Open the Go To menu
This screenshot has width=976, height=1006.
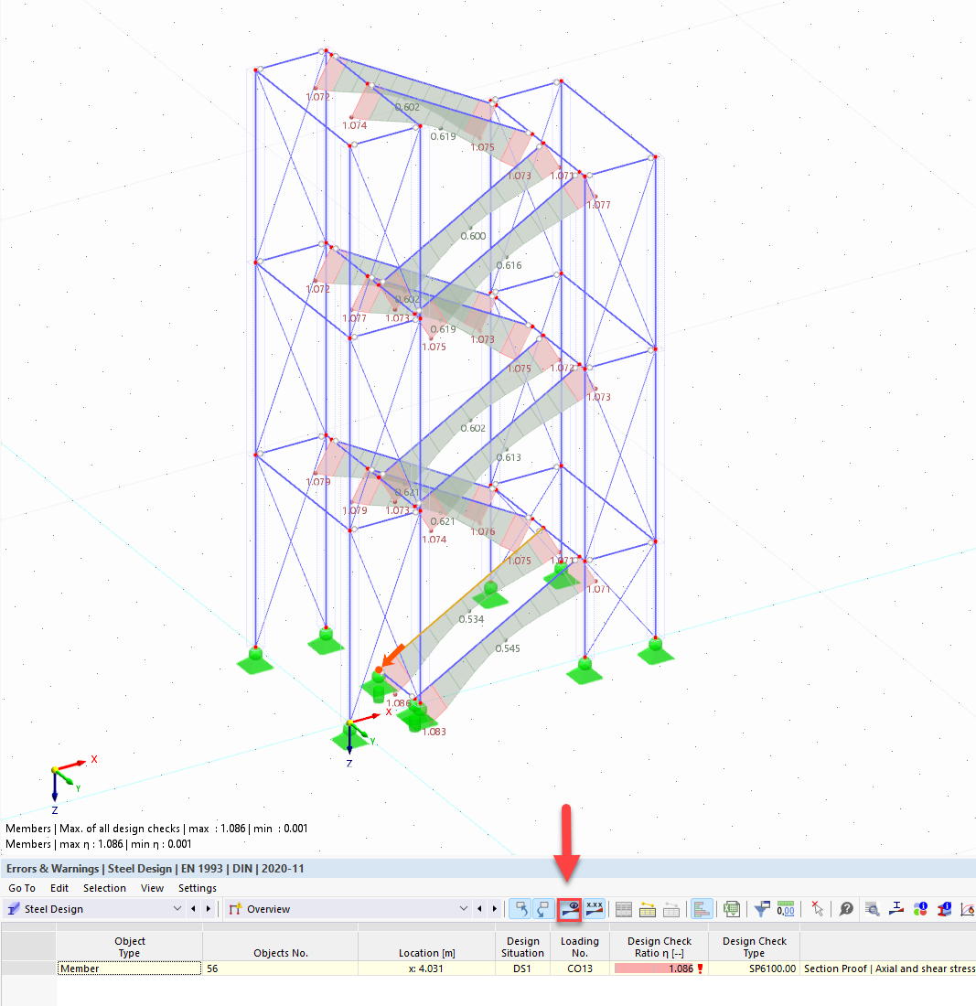21,888
